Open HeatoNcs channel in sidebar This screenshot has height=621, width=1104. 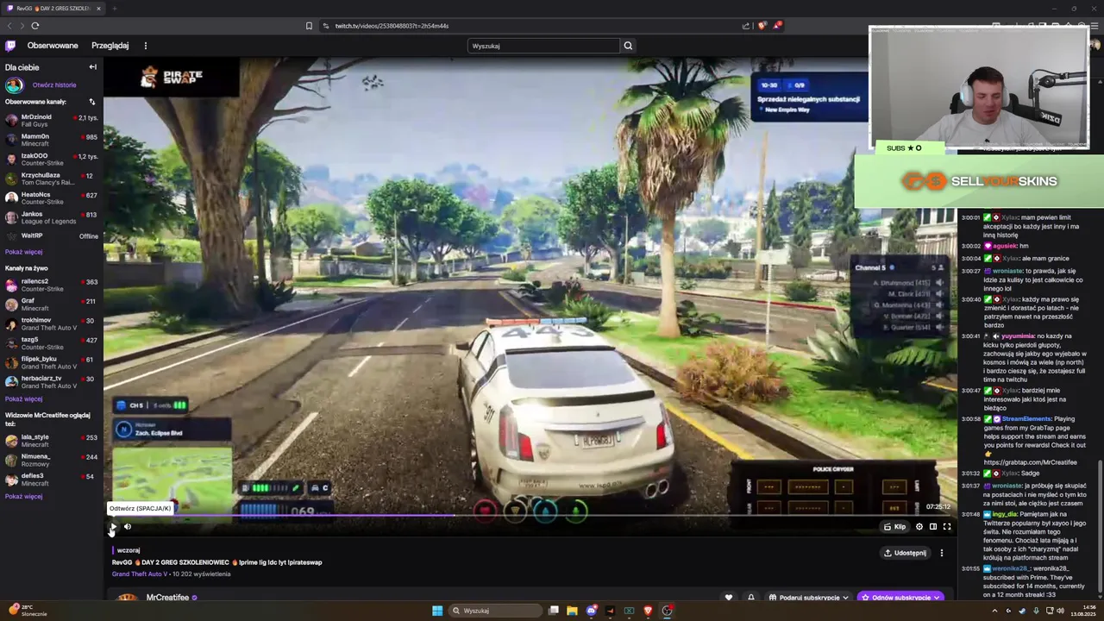[52, 198]
